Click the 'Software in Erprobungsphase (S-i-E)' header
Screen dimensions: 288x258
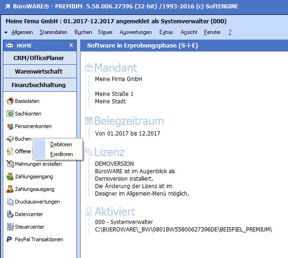click(x=142, y=45)
